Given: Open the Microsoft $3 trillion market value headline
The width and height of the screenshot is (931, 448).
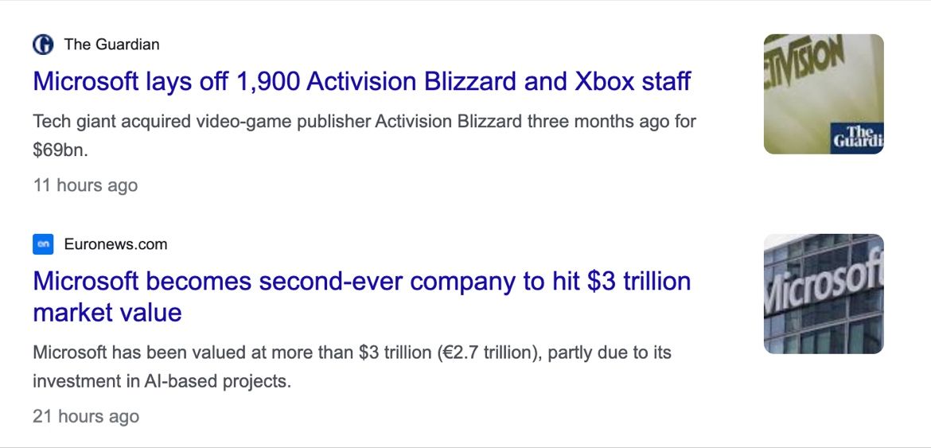Looking at the screenshot, I should [362, 296].
